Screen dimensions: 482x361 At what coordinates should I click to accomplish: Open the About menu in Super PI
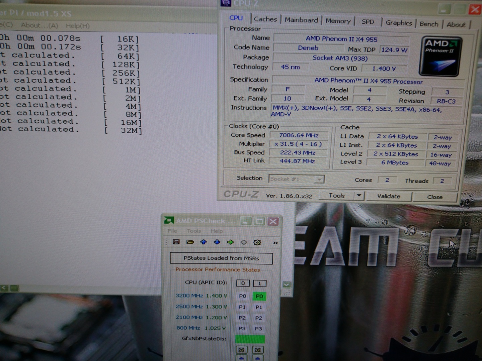tap(39, 25)
